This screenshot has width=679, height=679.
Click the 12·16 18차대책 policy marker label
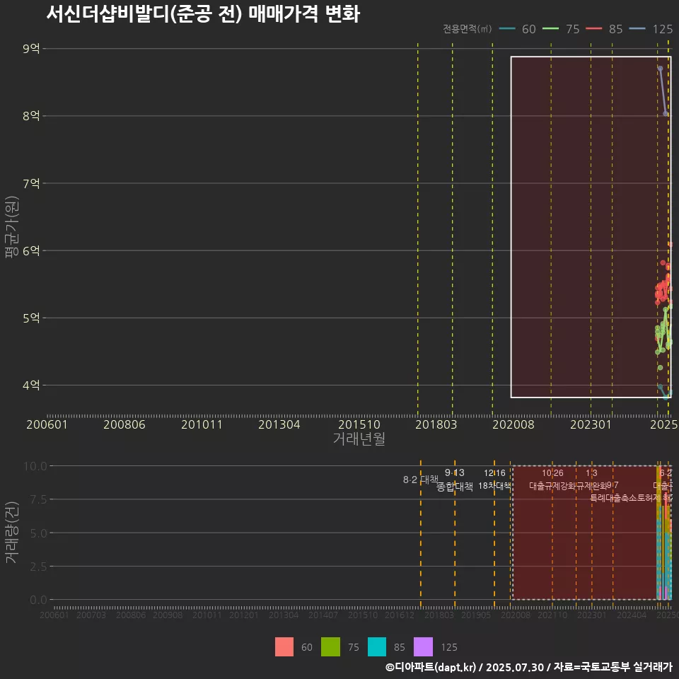(x=494, y=480)
